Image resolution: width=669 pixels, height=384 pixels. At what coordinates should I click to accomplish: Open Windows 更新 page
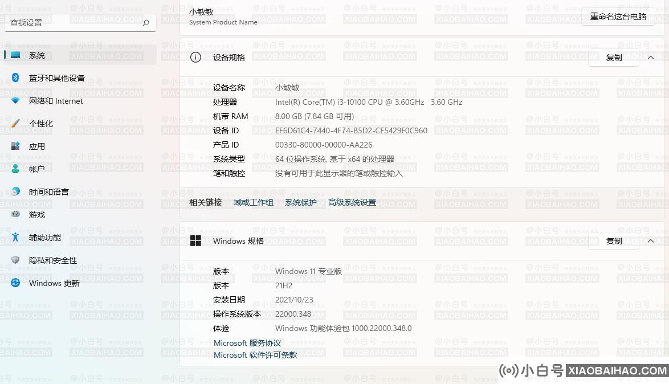pyautogui.click(x=80, y=283)
